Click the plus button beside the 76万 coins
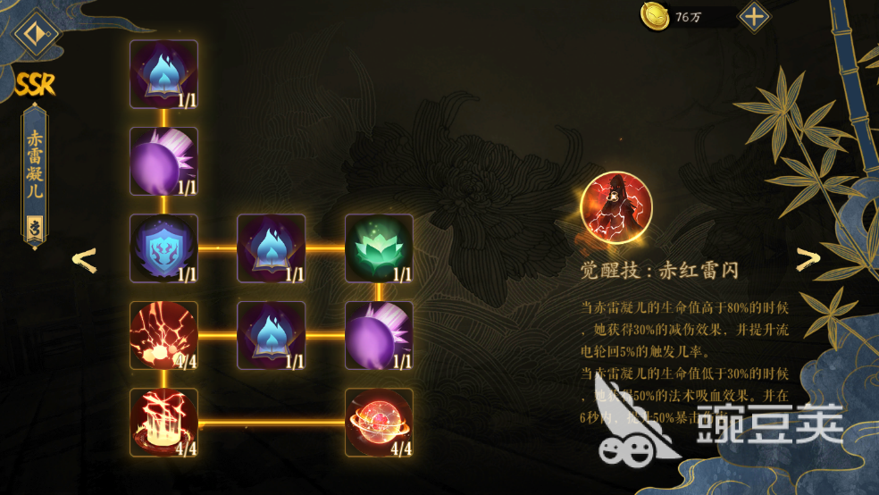 click(754, 17)
